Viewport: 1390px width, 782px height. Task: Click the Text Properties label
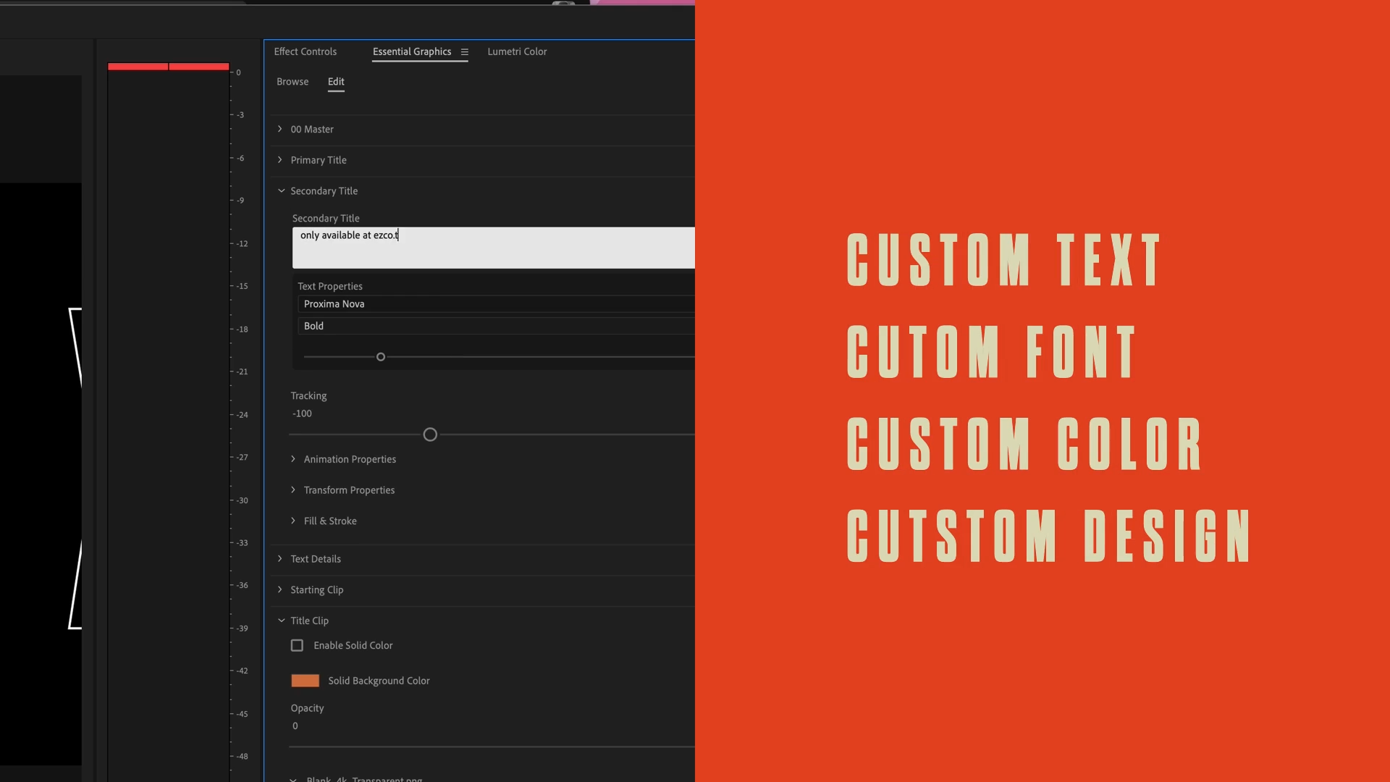[330, 286]
